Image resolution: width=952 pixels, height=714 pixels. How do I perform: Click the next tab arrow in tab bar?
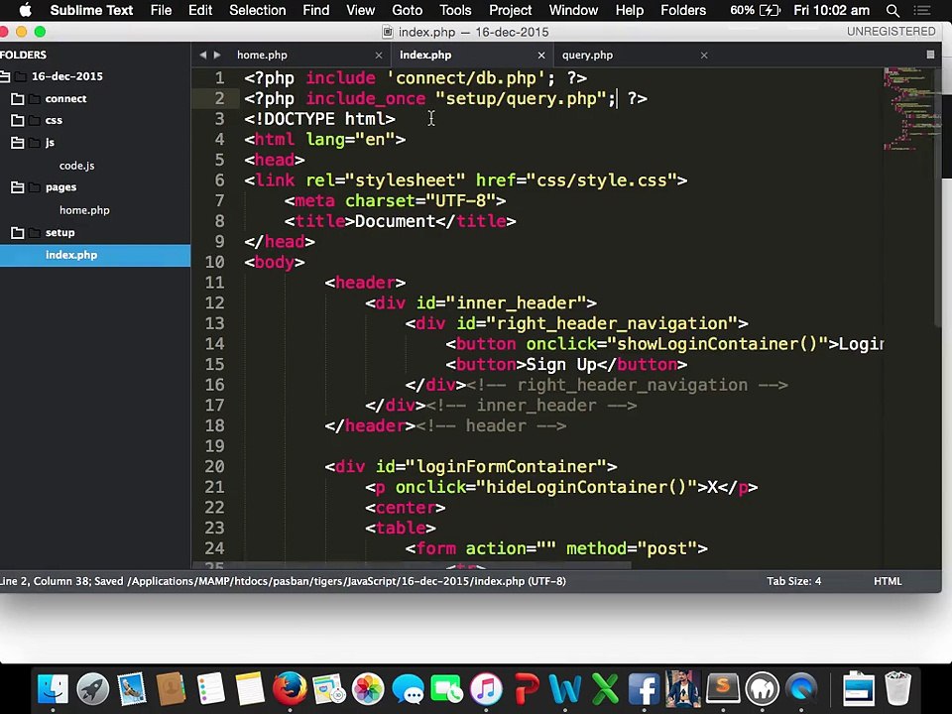[x=217, y=56]
